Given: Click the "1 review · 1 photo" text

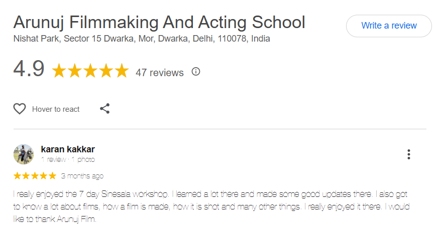Looking at the screenshot, I should [x=68, y=159].
